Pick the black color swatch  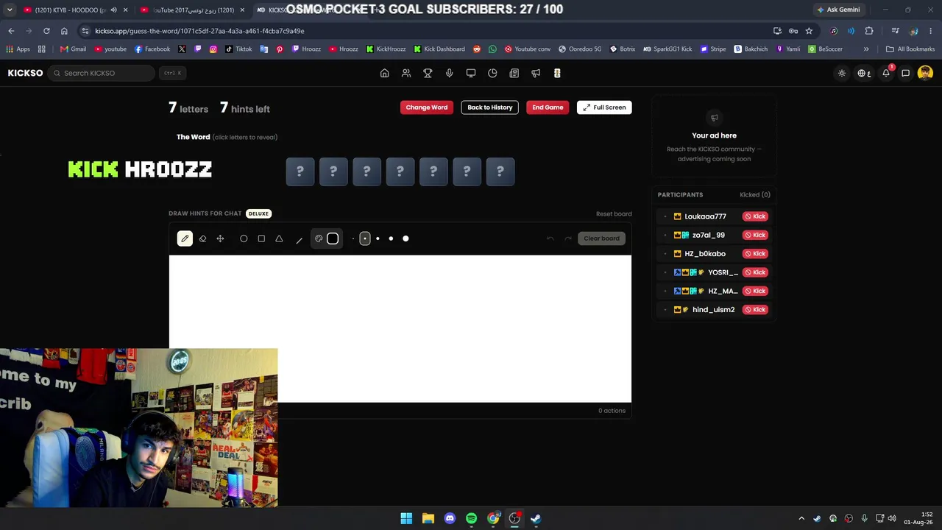click(x=333, y=239)
